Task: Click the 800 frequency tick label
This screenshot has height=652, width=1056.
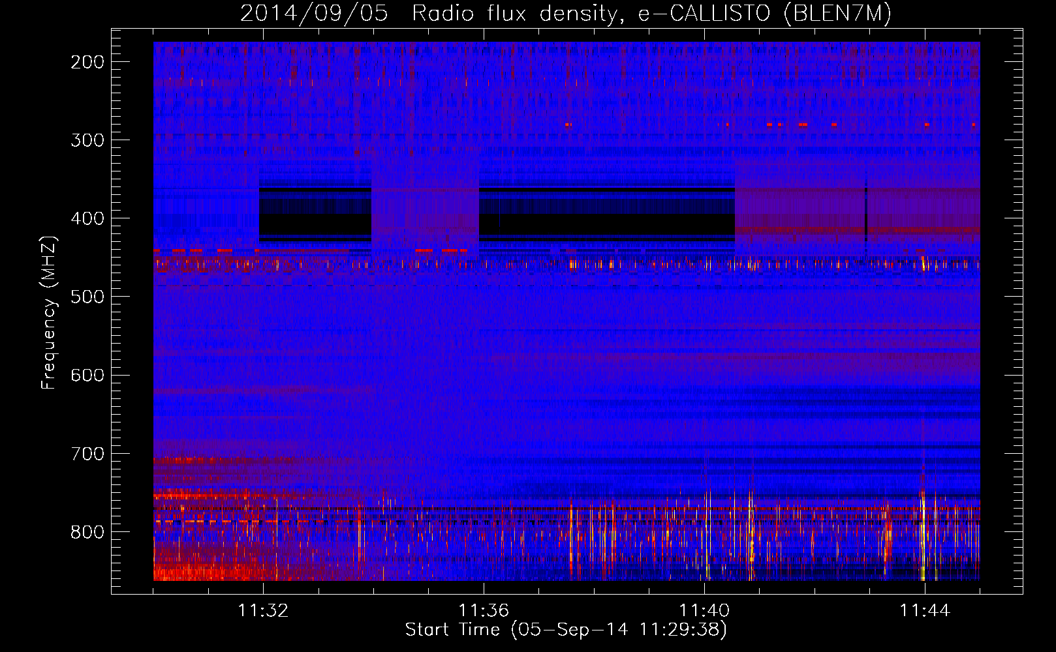Action: pyautogui.click(x=87, y=531)
